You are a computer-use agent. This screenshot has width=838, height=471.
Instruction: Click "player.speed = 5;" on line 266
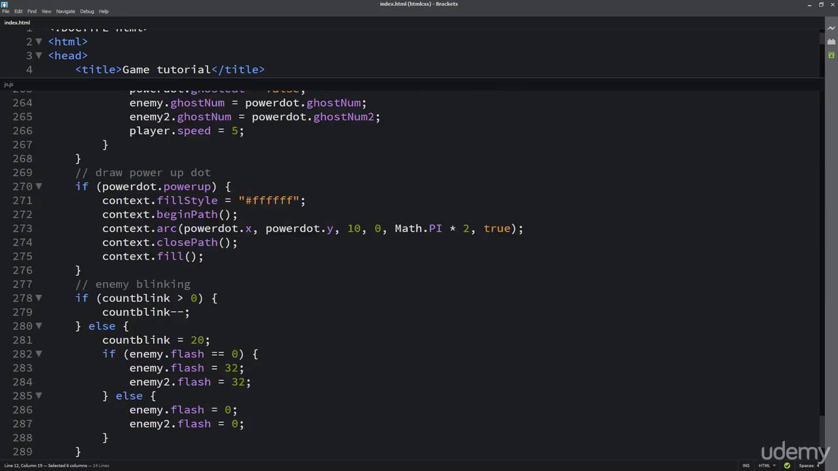(x=187, y=131)
